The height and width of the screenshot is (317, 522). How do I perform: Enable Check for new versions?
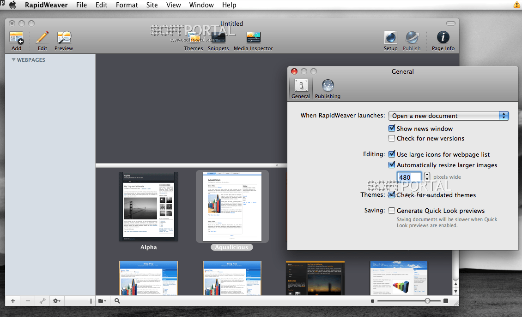pyautogui.click(x=392, y=138)
